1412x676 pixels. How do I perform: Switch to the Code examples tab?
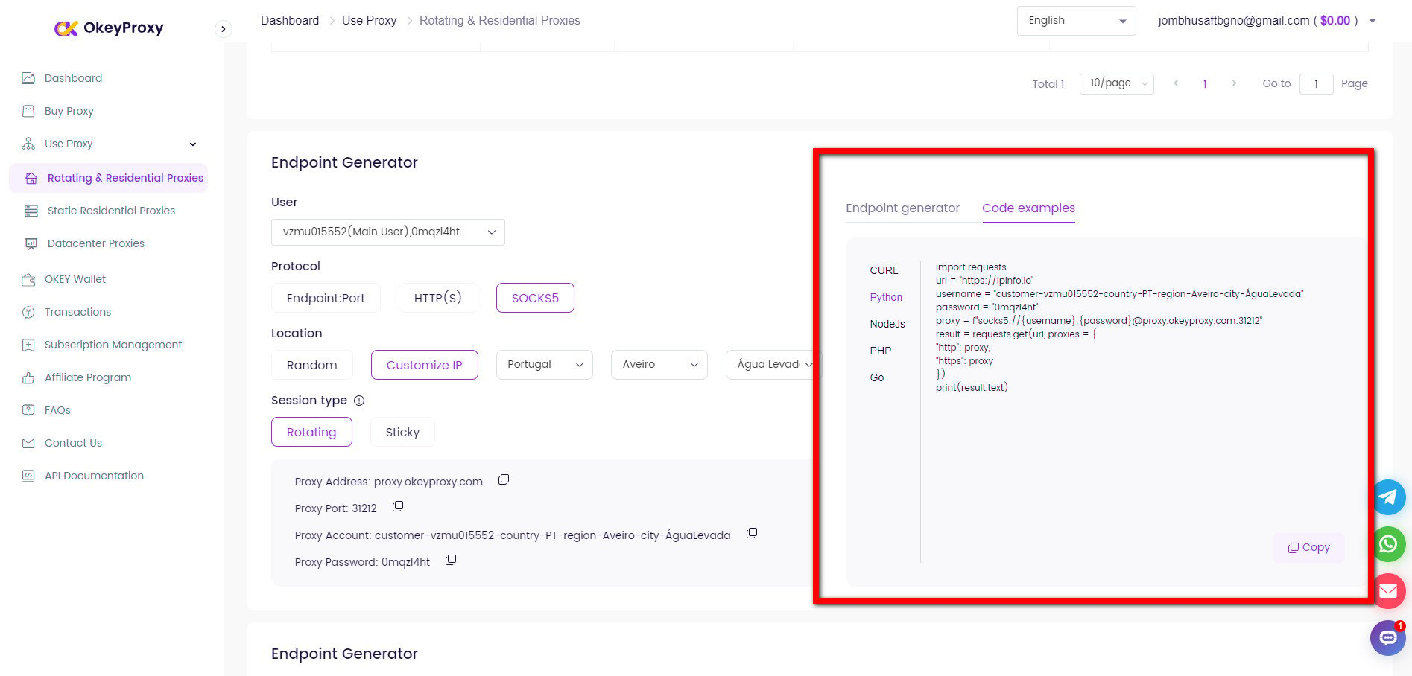tap(1028, 208)
